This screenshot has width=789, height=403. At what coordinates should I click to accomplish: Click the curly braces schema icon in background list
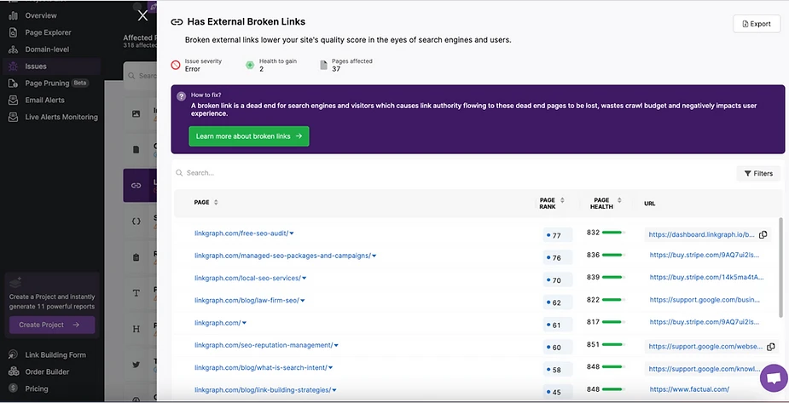click(136, 222)
